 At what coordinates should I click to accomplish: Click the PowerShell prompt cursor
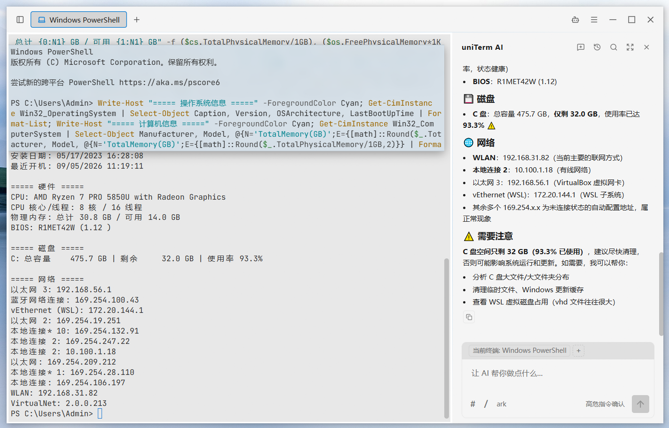point(100,413)
